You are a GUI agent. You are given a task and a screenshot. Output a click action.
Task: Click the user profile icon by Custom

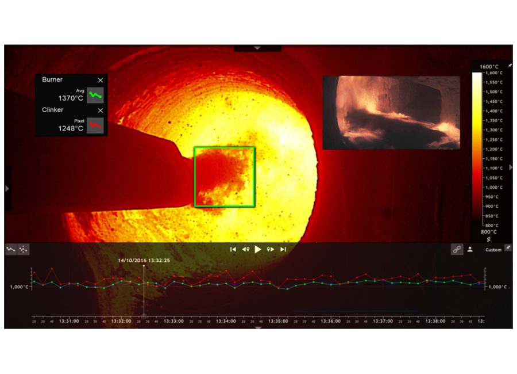click(470, 249)
